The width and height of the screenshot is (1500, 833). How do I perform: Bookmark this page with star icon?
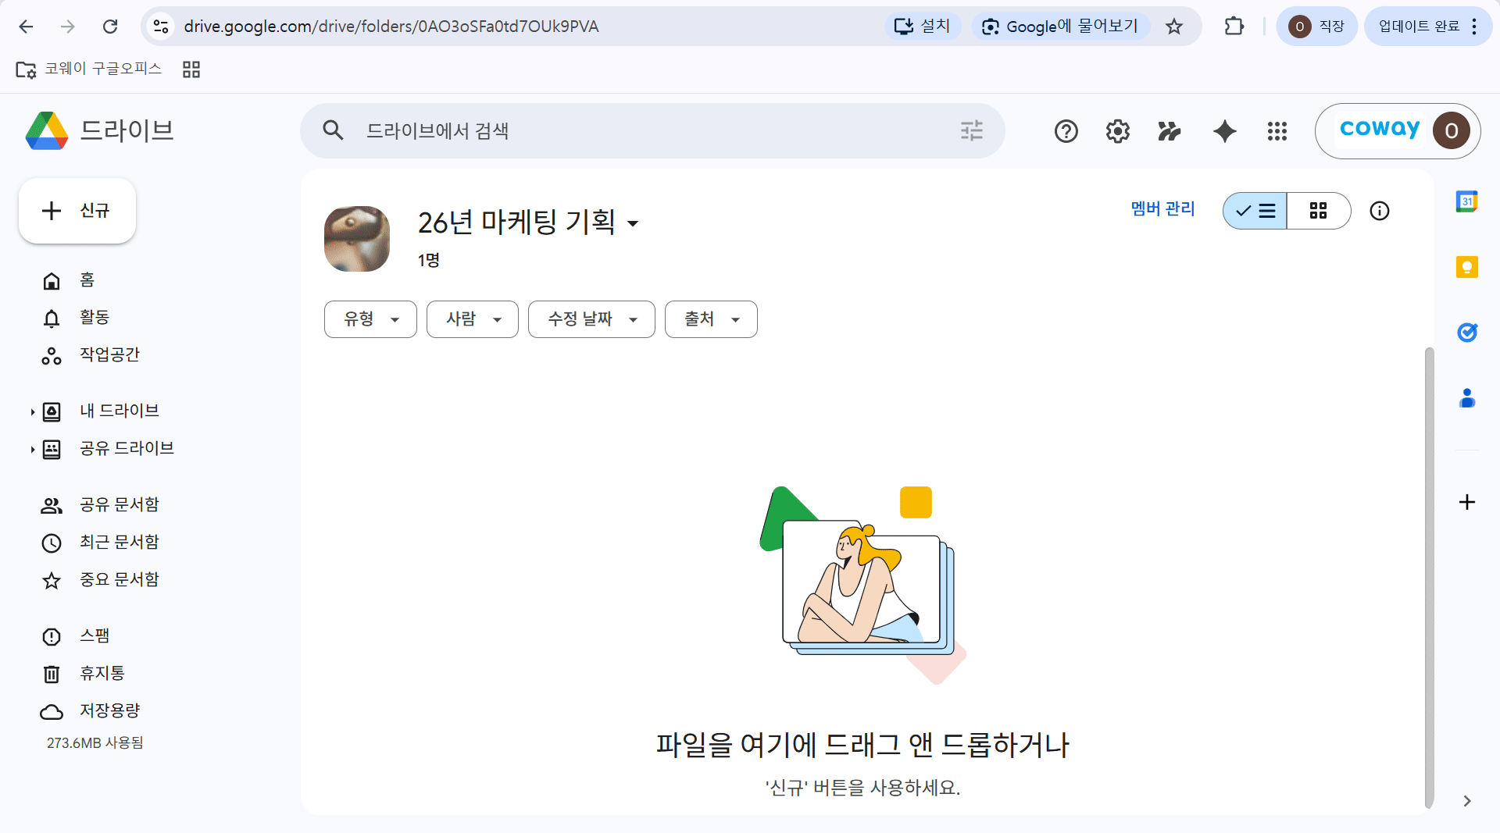[1173, 27]
